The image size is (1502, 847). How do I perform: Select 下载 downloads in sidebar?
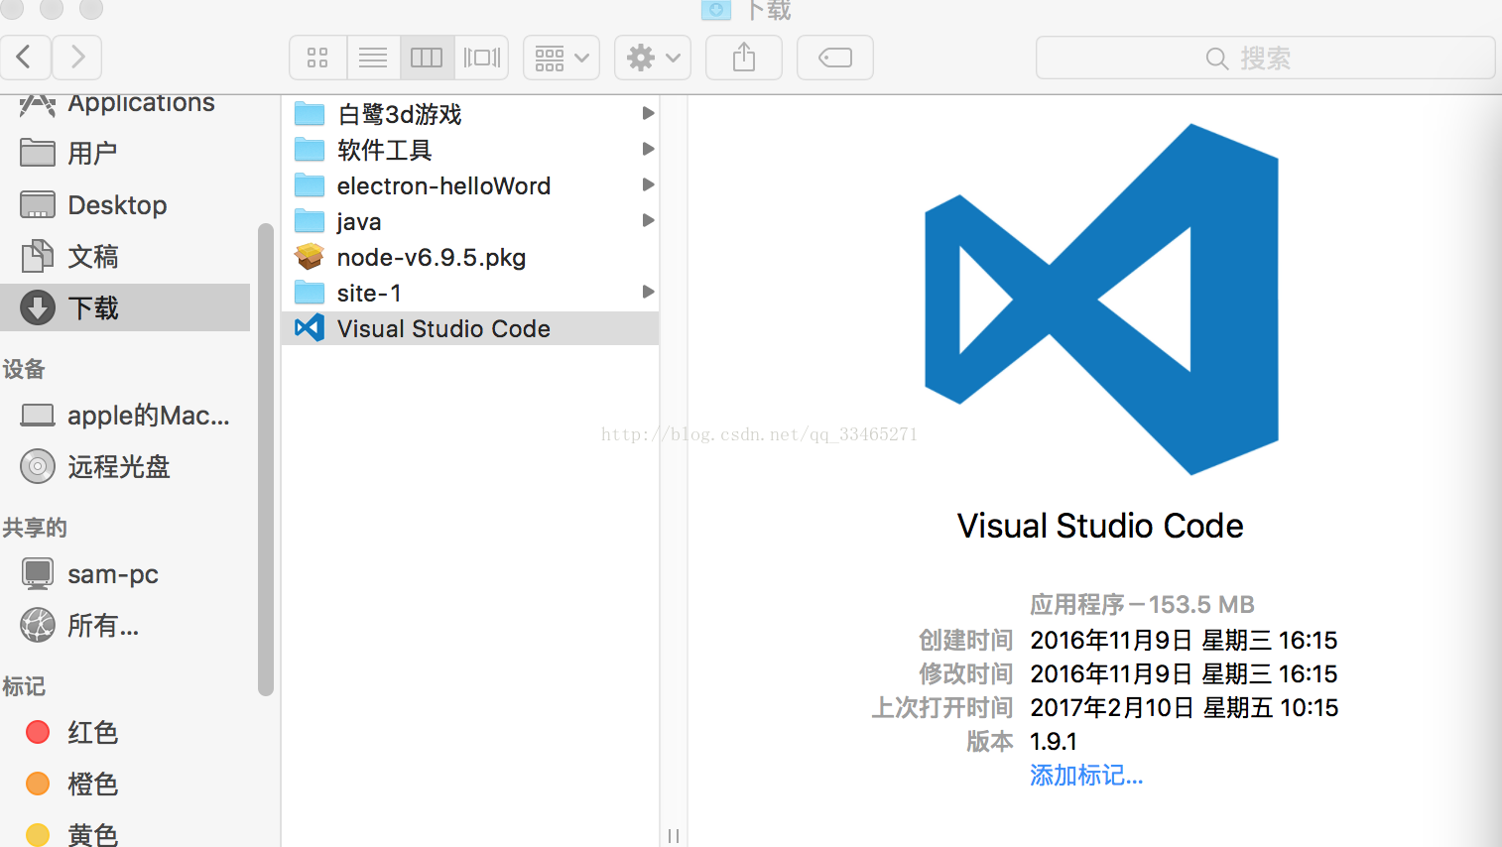click(x=125, y=307)
